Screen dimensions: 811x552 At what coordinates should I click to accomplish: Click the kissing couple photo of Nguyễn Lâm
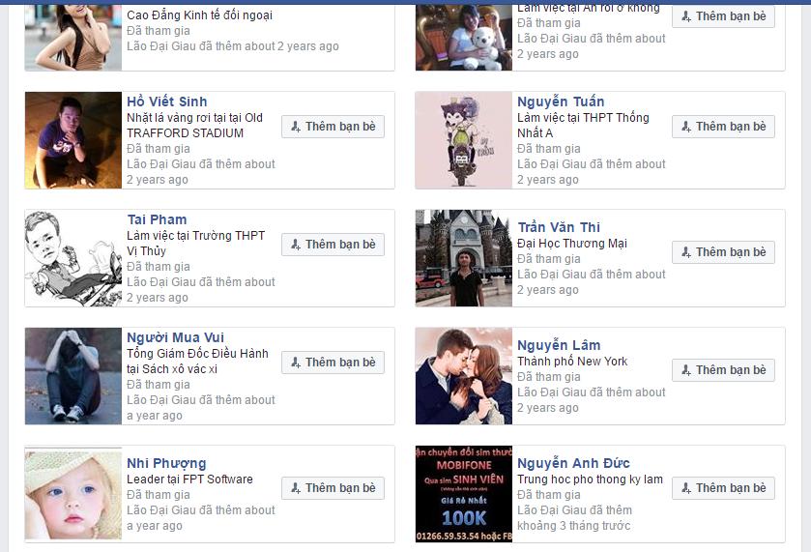click(464, 376)
